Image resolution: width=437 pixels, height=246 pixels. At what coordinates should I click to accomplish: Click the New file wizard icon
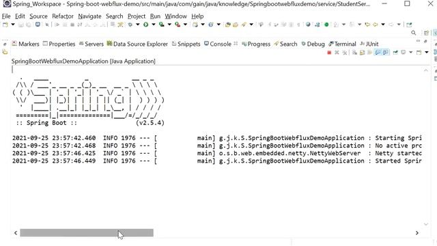(5, 25)
